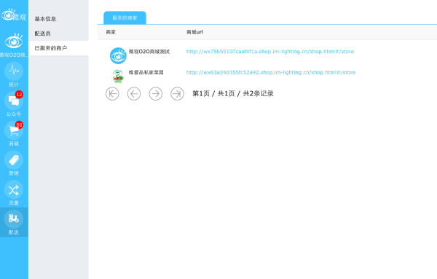Open the wx75b55107caaf4f1a shop URL link

[x=269, y=52]
